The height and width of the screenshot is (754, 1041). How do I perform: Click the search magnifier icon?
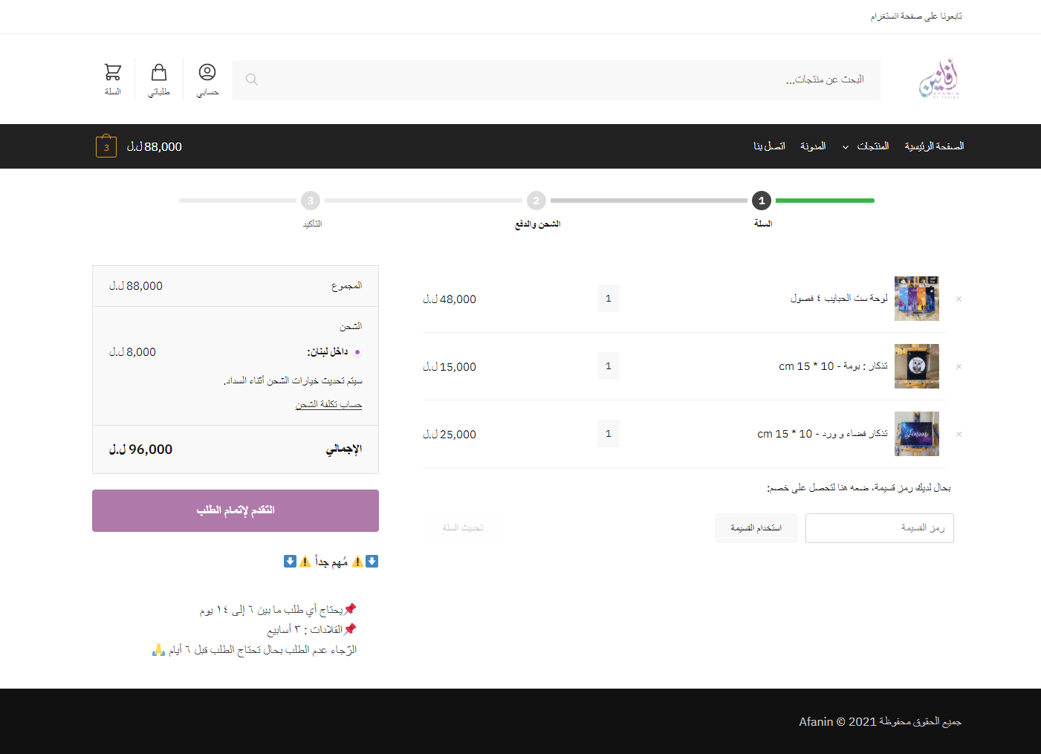click(x=252, y=79)
